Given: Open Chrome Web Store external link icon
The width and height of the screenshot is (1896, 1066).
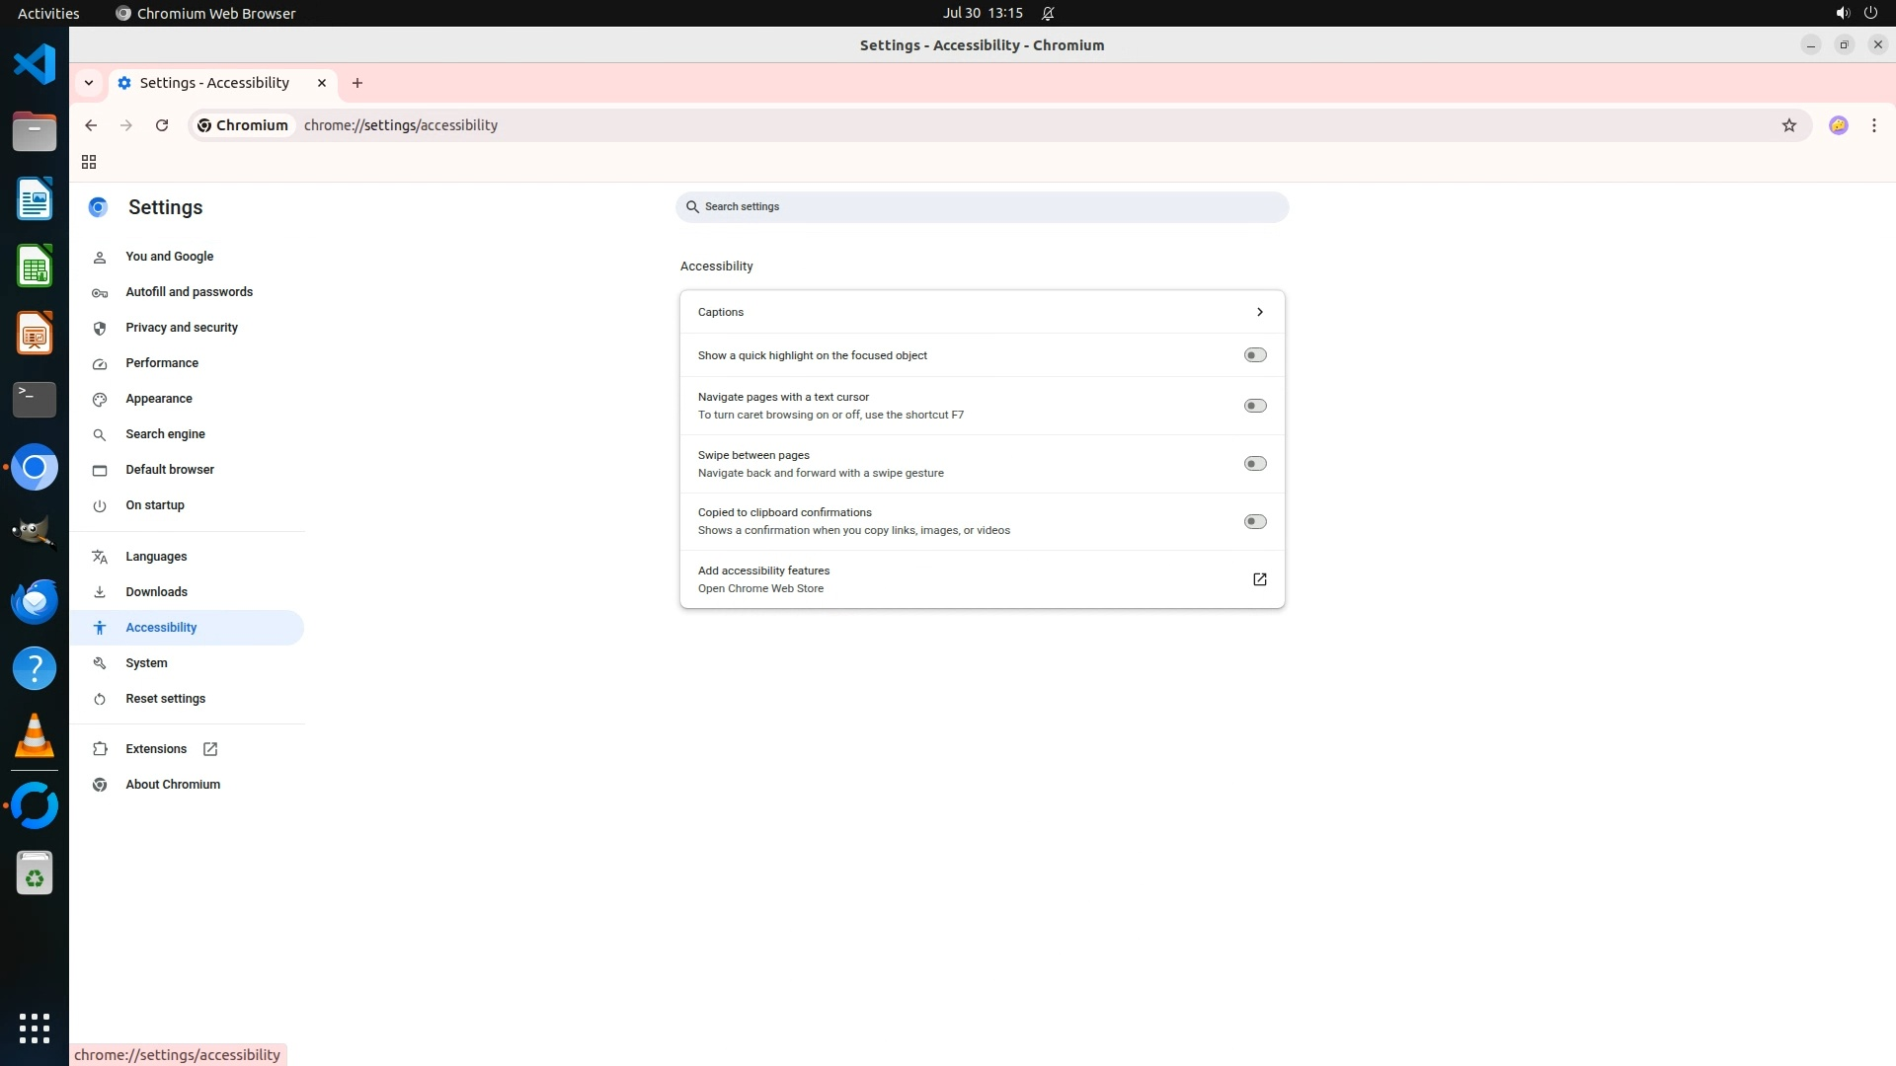Looking at the screenshot, I should point(1259,579).
